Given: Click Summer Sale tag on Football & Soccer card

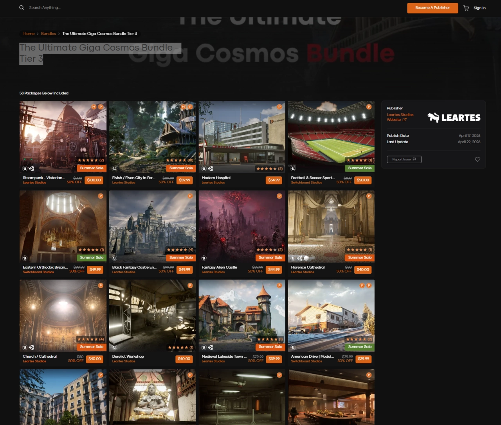Looking at the screenshot, I should pyautogui.click(x=360, y=168).
